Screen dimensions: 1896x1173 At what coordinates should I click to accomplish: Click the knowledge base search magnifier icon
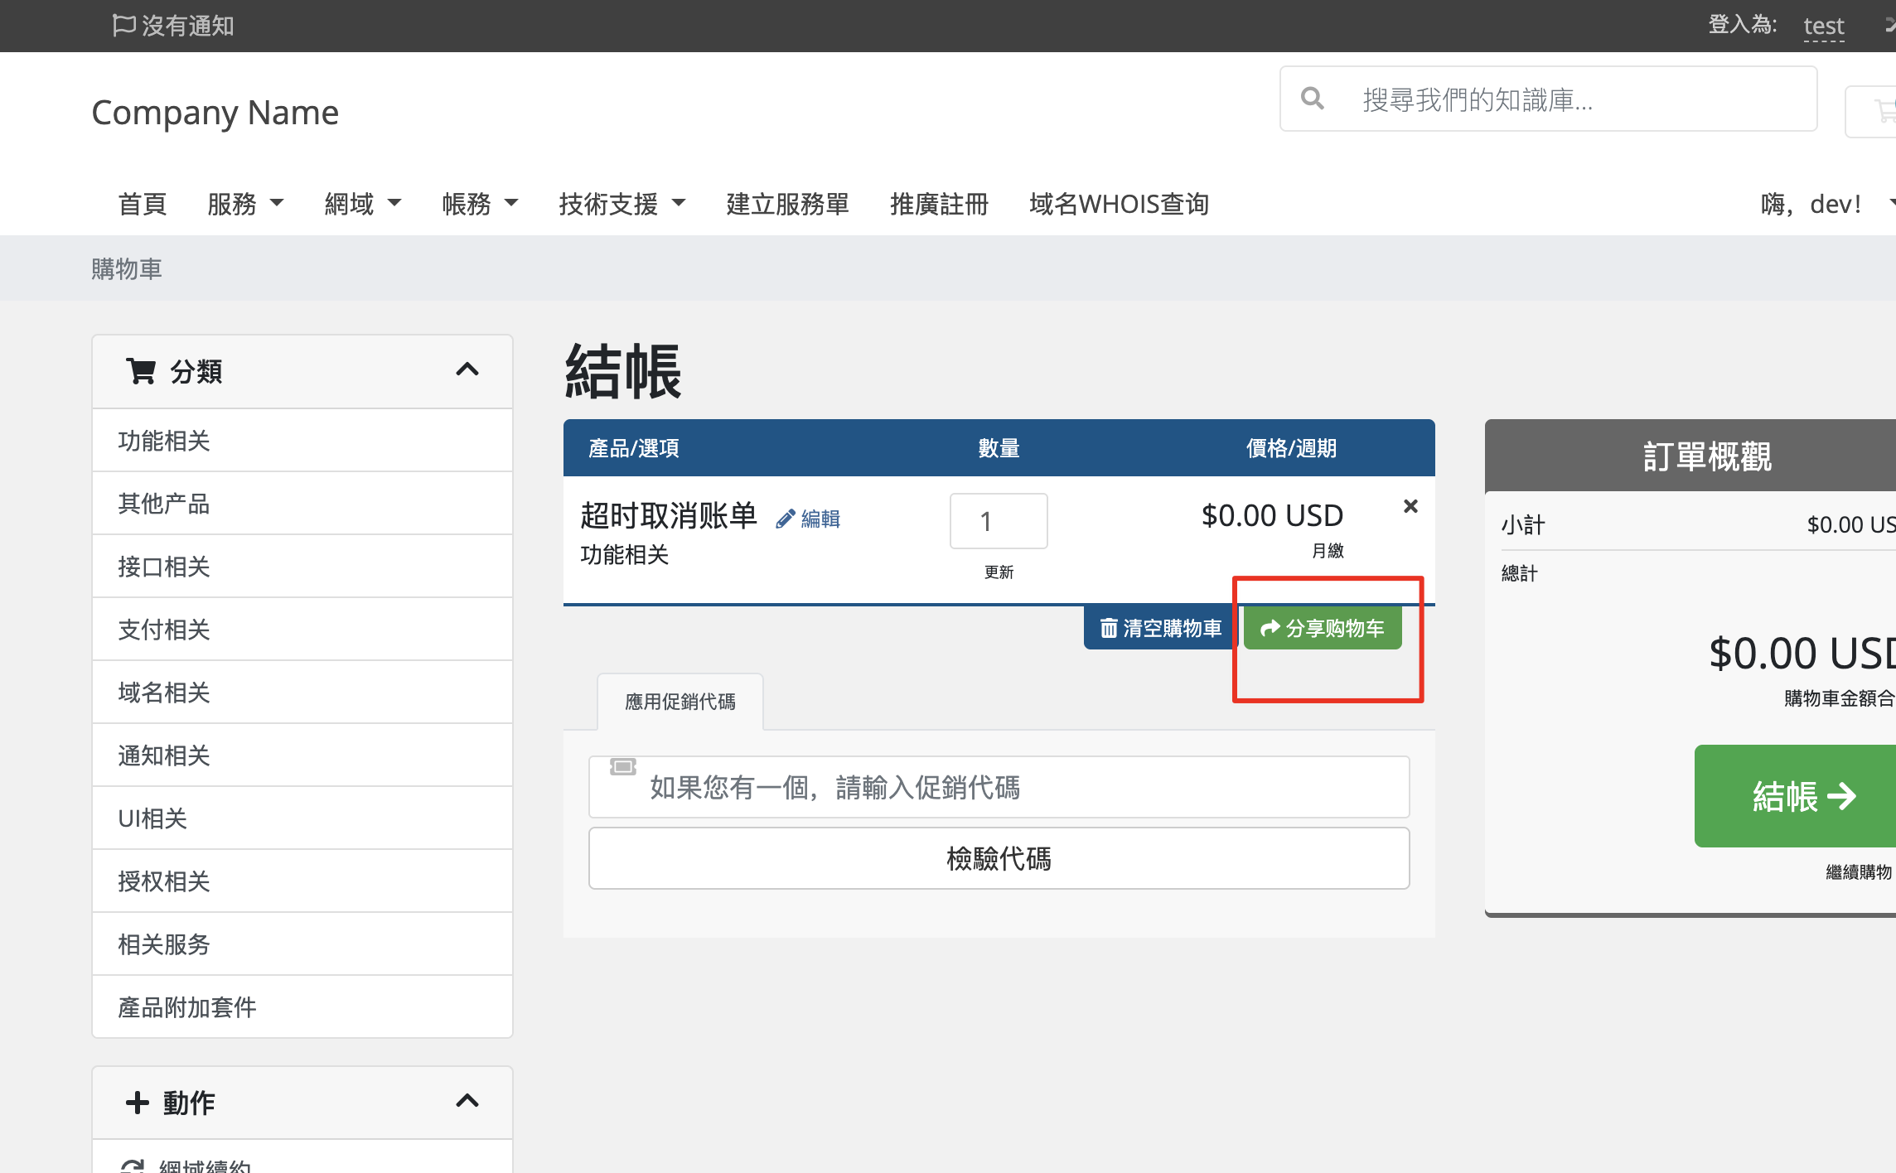(x=1312, y=99)
